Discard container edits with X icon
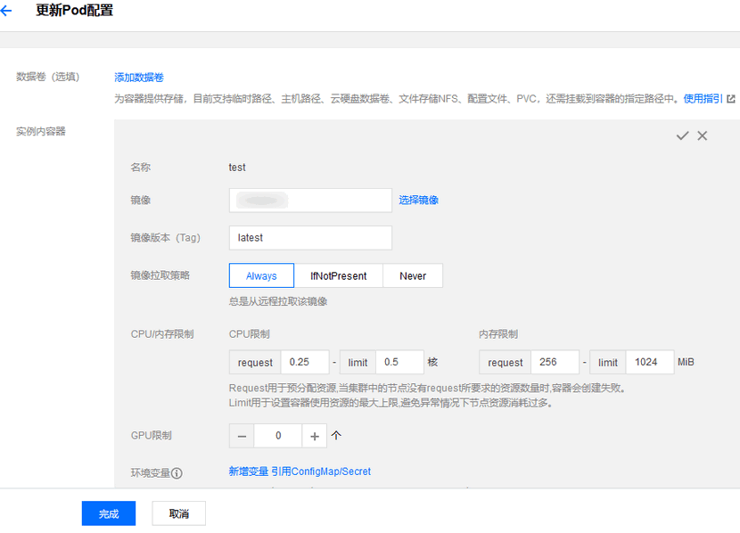Image resolution: width=740 pixels, height=533 pixels. click(x=703, y=135)
